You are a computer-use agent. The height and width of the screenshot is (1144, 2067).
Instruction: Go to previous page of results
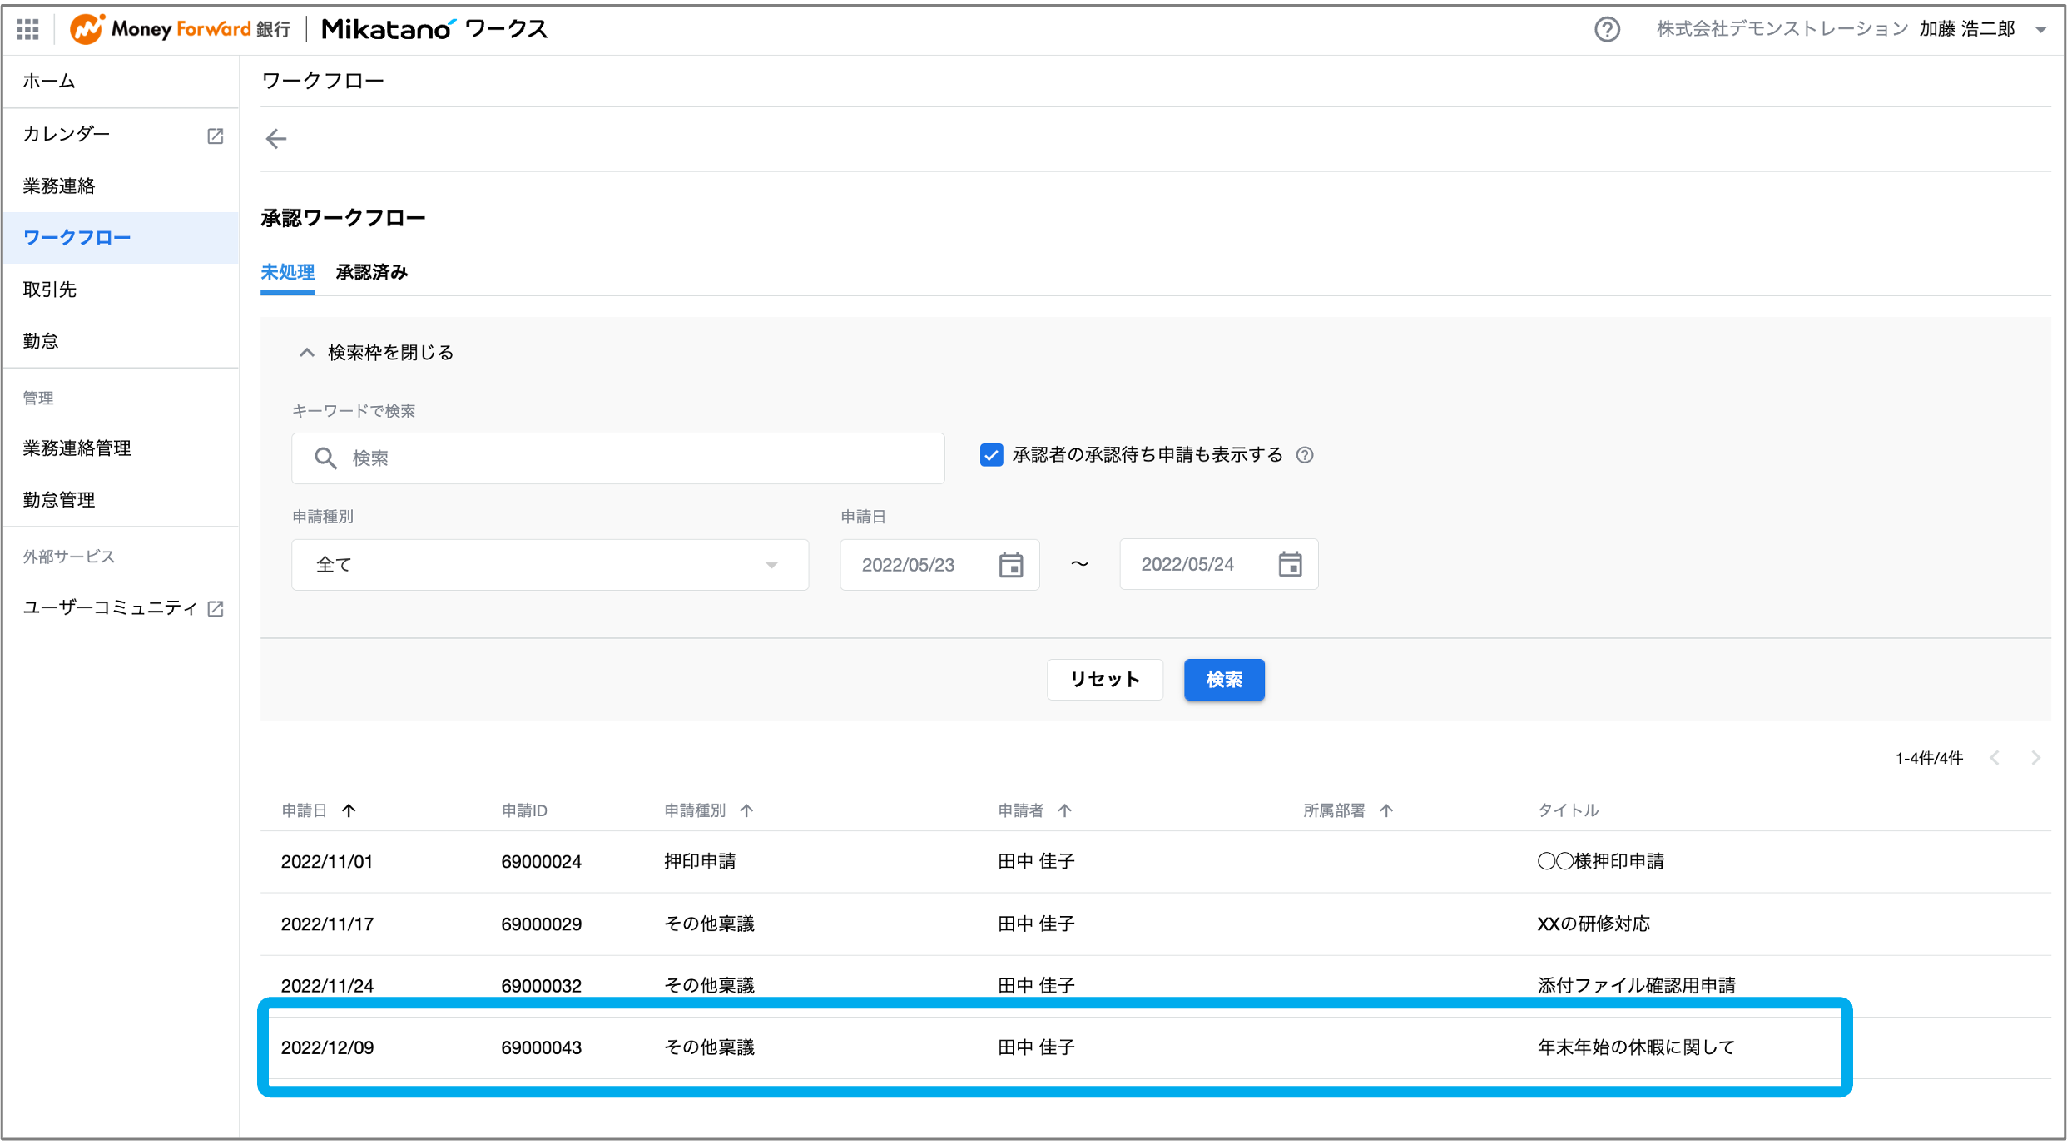coord(1995,757)
